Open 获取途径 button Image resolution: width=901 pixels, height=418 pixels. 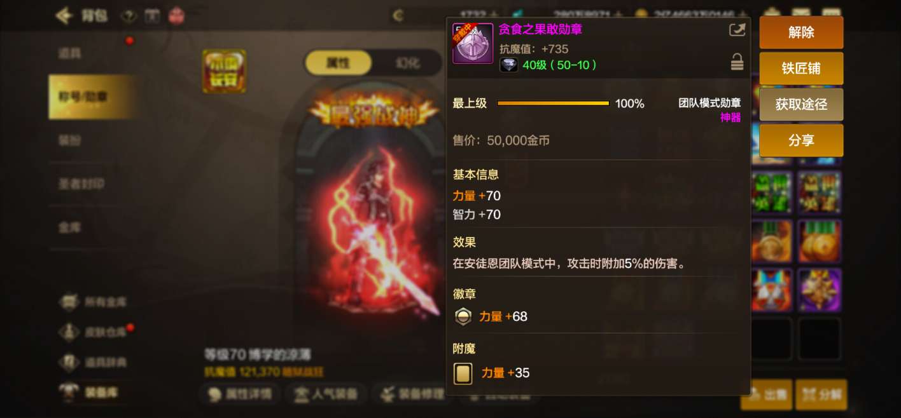coord(801,104)
